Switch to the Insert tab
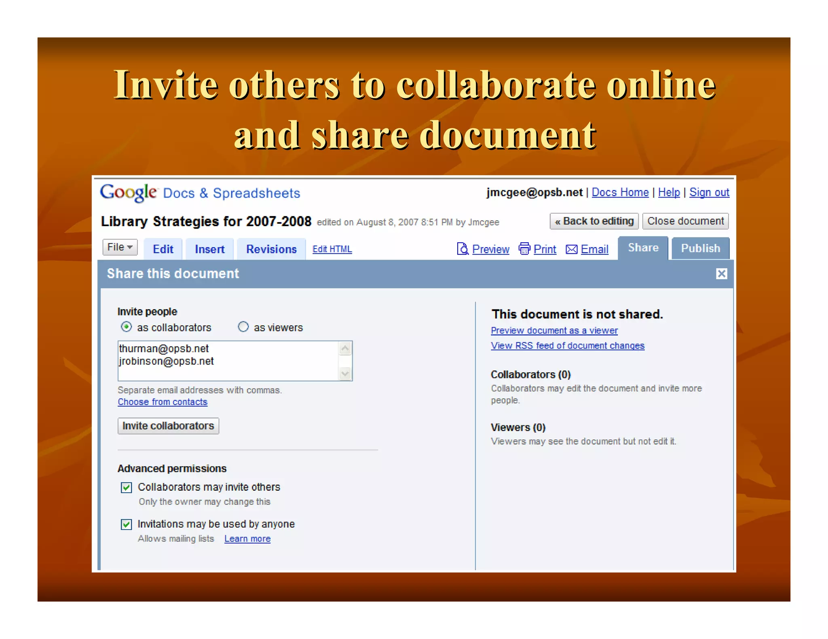828x639 pixels. (x=209, y=249)
